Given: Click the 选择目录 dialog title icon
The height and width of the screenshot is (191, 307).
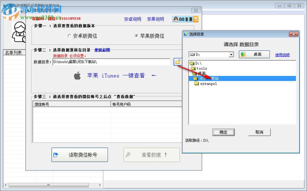Looking at the screenshot, I should 186,34.
